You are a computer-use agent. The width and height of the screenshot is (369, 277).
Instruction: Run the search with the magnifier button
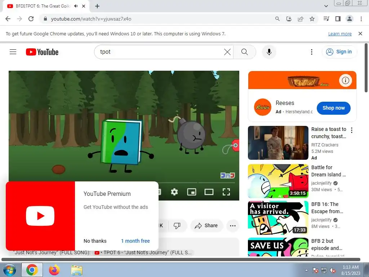pyautogui.click(x=245, y=52)
